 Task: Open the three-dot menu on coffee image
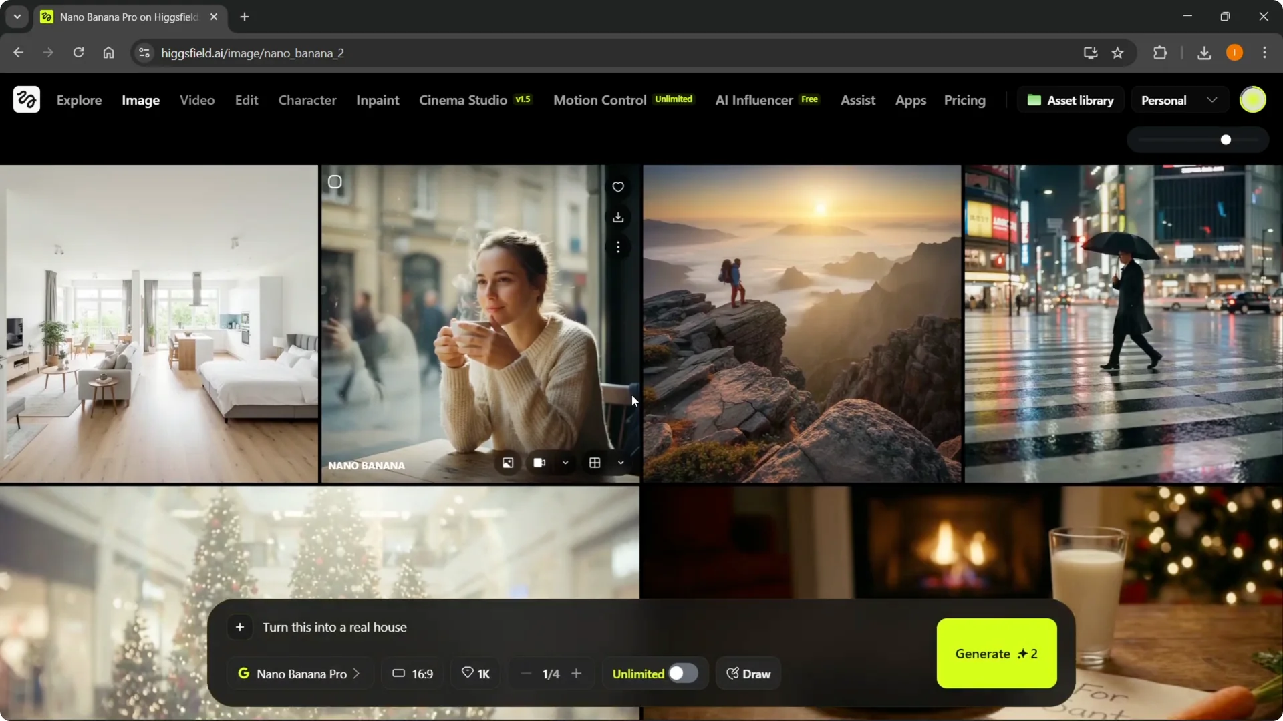[618, 248]
